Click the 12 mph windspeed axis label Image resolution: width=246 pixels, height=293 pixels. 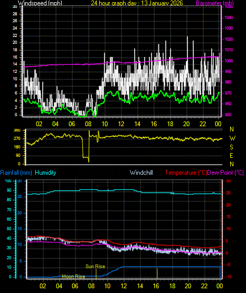click(x=15, y=72)
